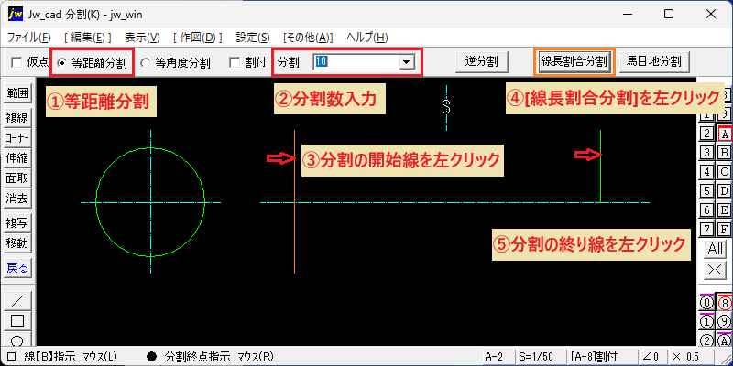The width and height of the screenshot is (733, 366).
Task: Select the rectangle drawing tool icon
Action: click(x=17, y=321)
